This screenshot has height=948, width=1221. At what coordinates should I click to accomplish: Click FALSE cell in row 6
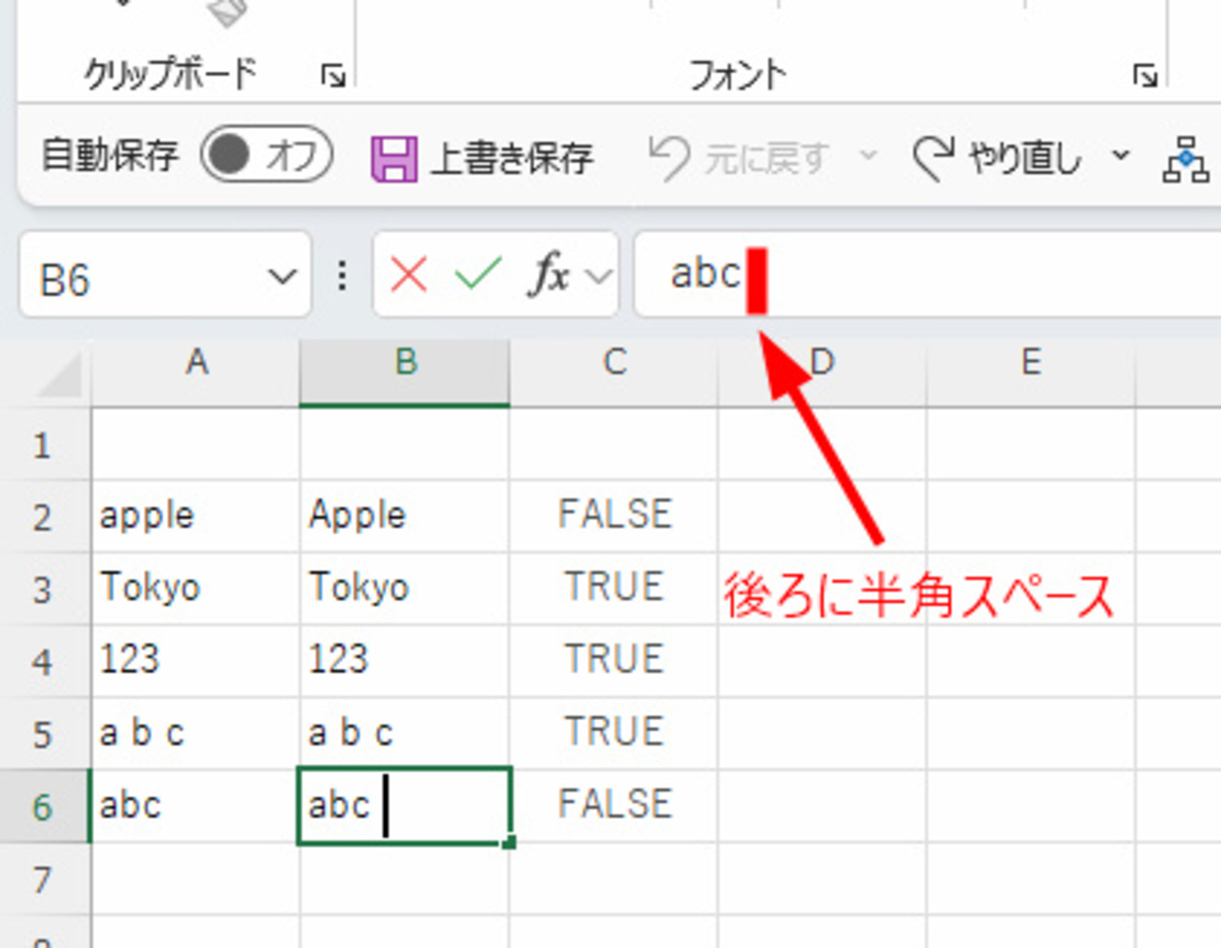(614, 805)
